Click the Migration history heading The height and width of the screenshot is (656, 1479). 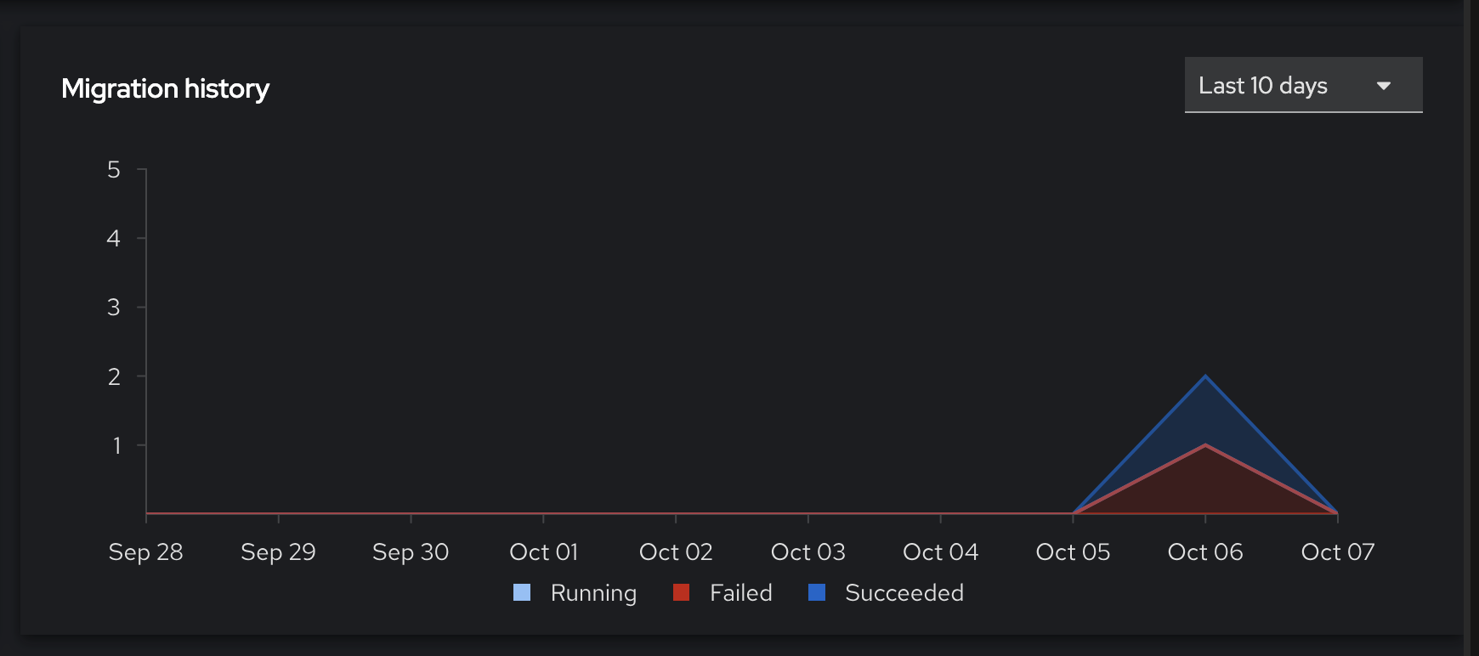(x=165, y=88)
